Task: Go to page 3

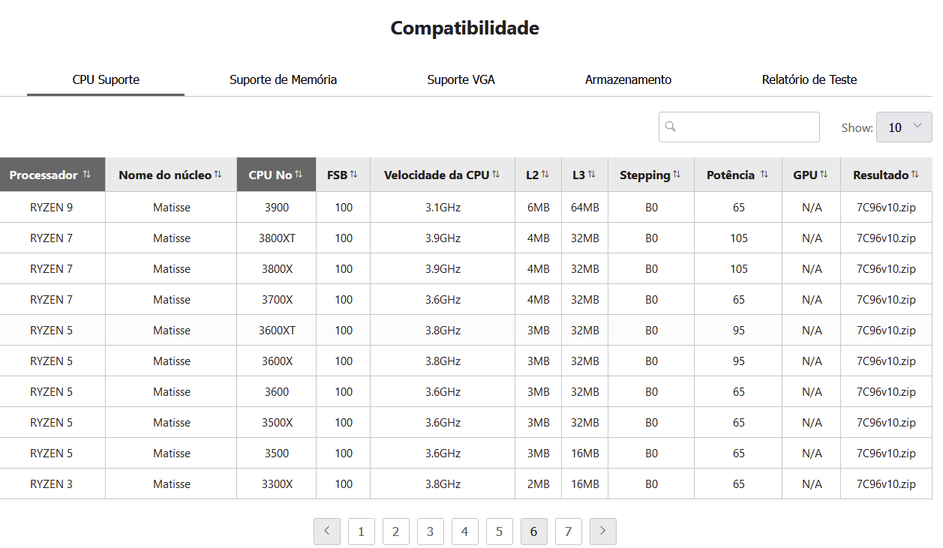Action: tap(431, 532)
